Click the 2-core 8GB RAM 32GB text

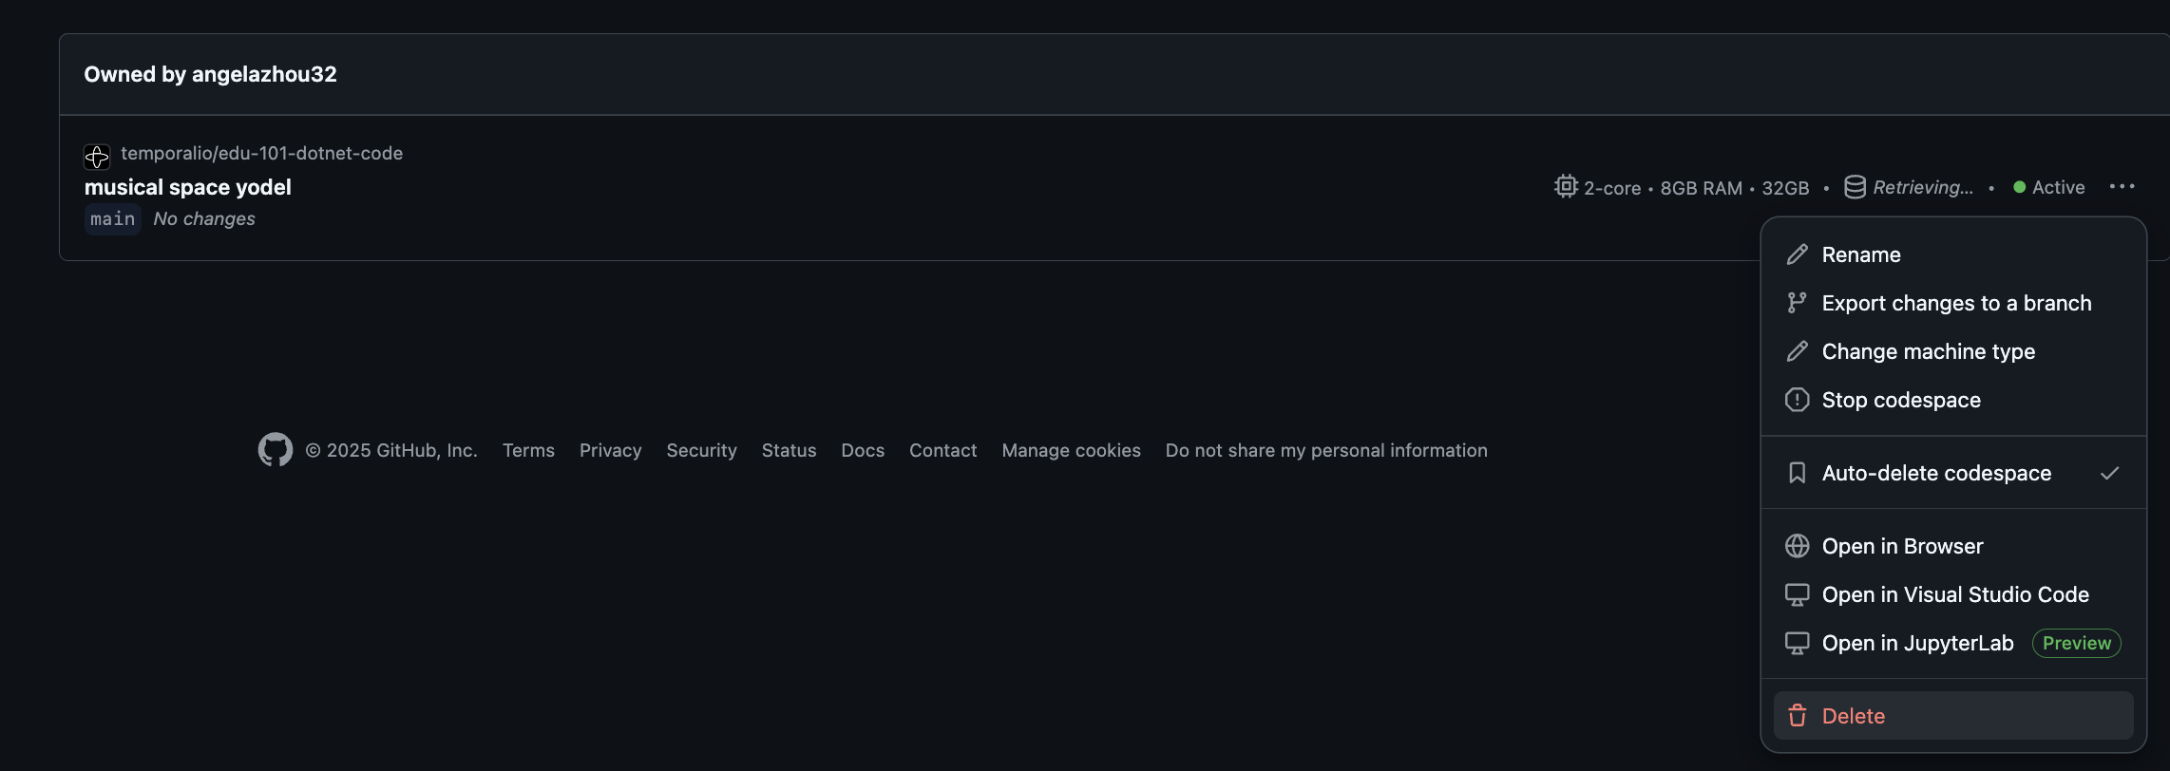coord(1696,188)
